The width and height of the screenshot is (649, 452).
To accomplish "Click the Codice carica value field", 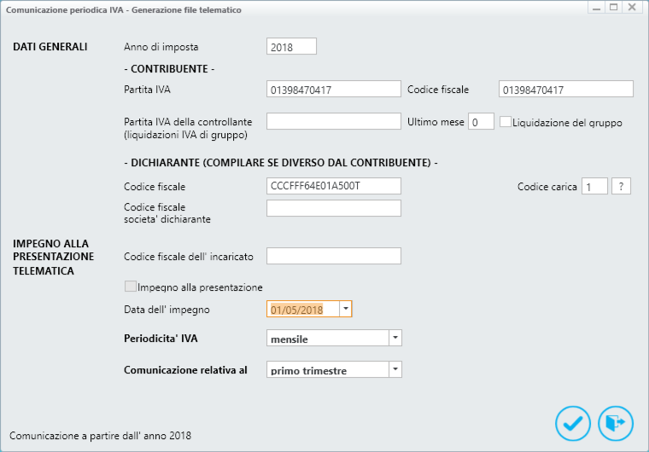I will coord(595,186).
